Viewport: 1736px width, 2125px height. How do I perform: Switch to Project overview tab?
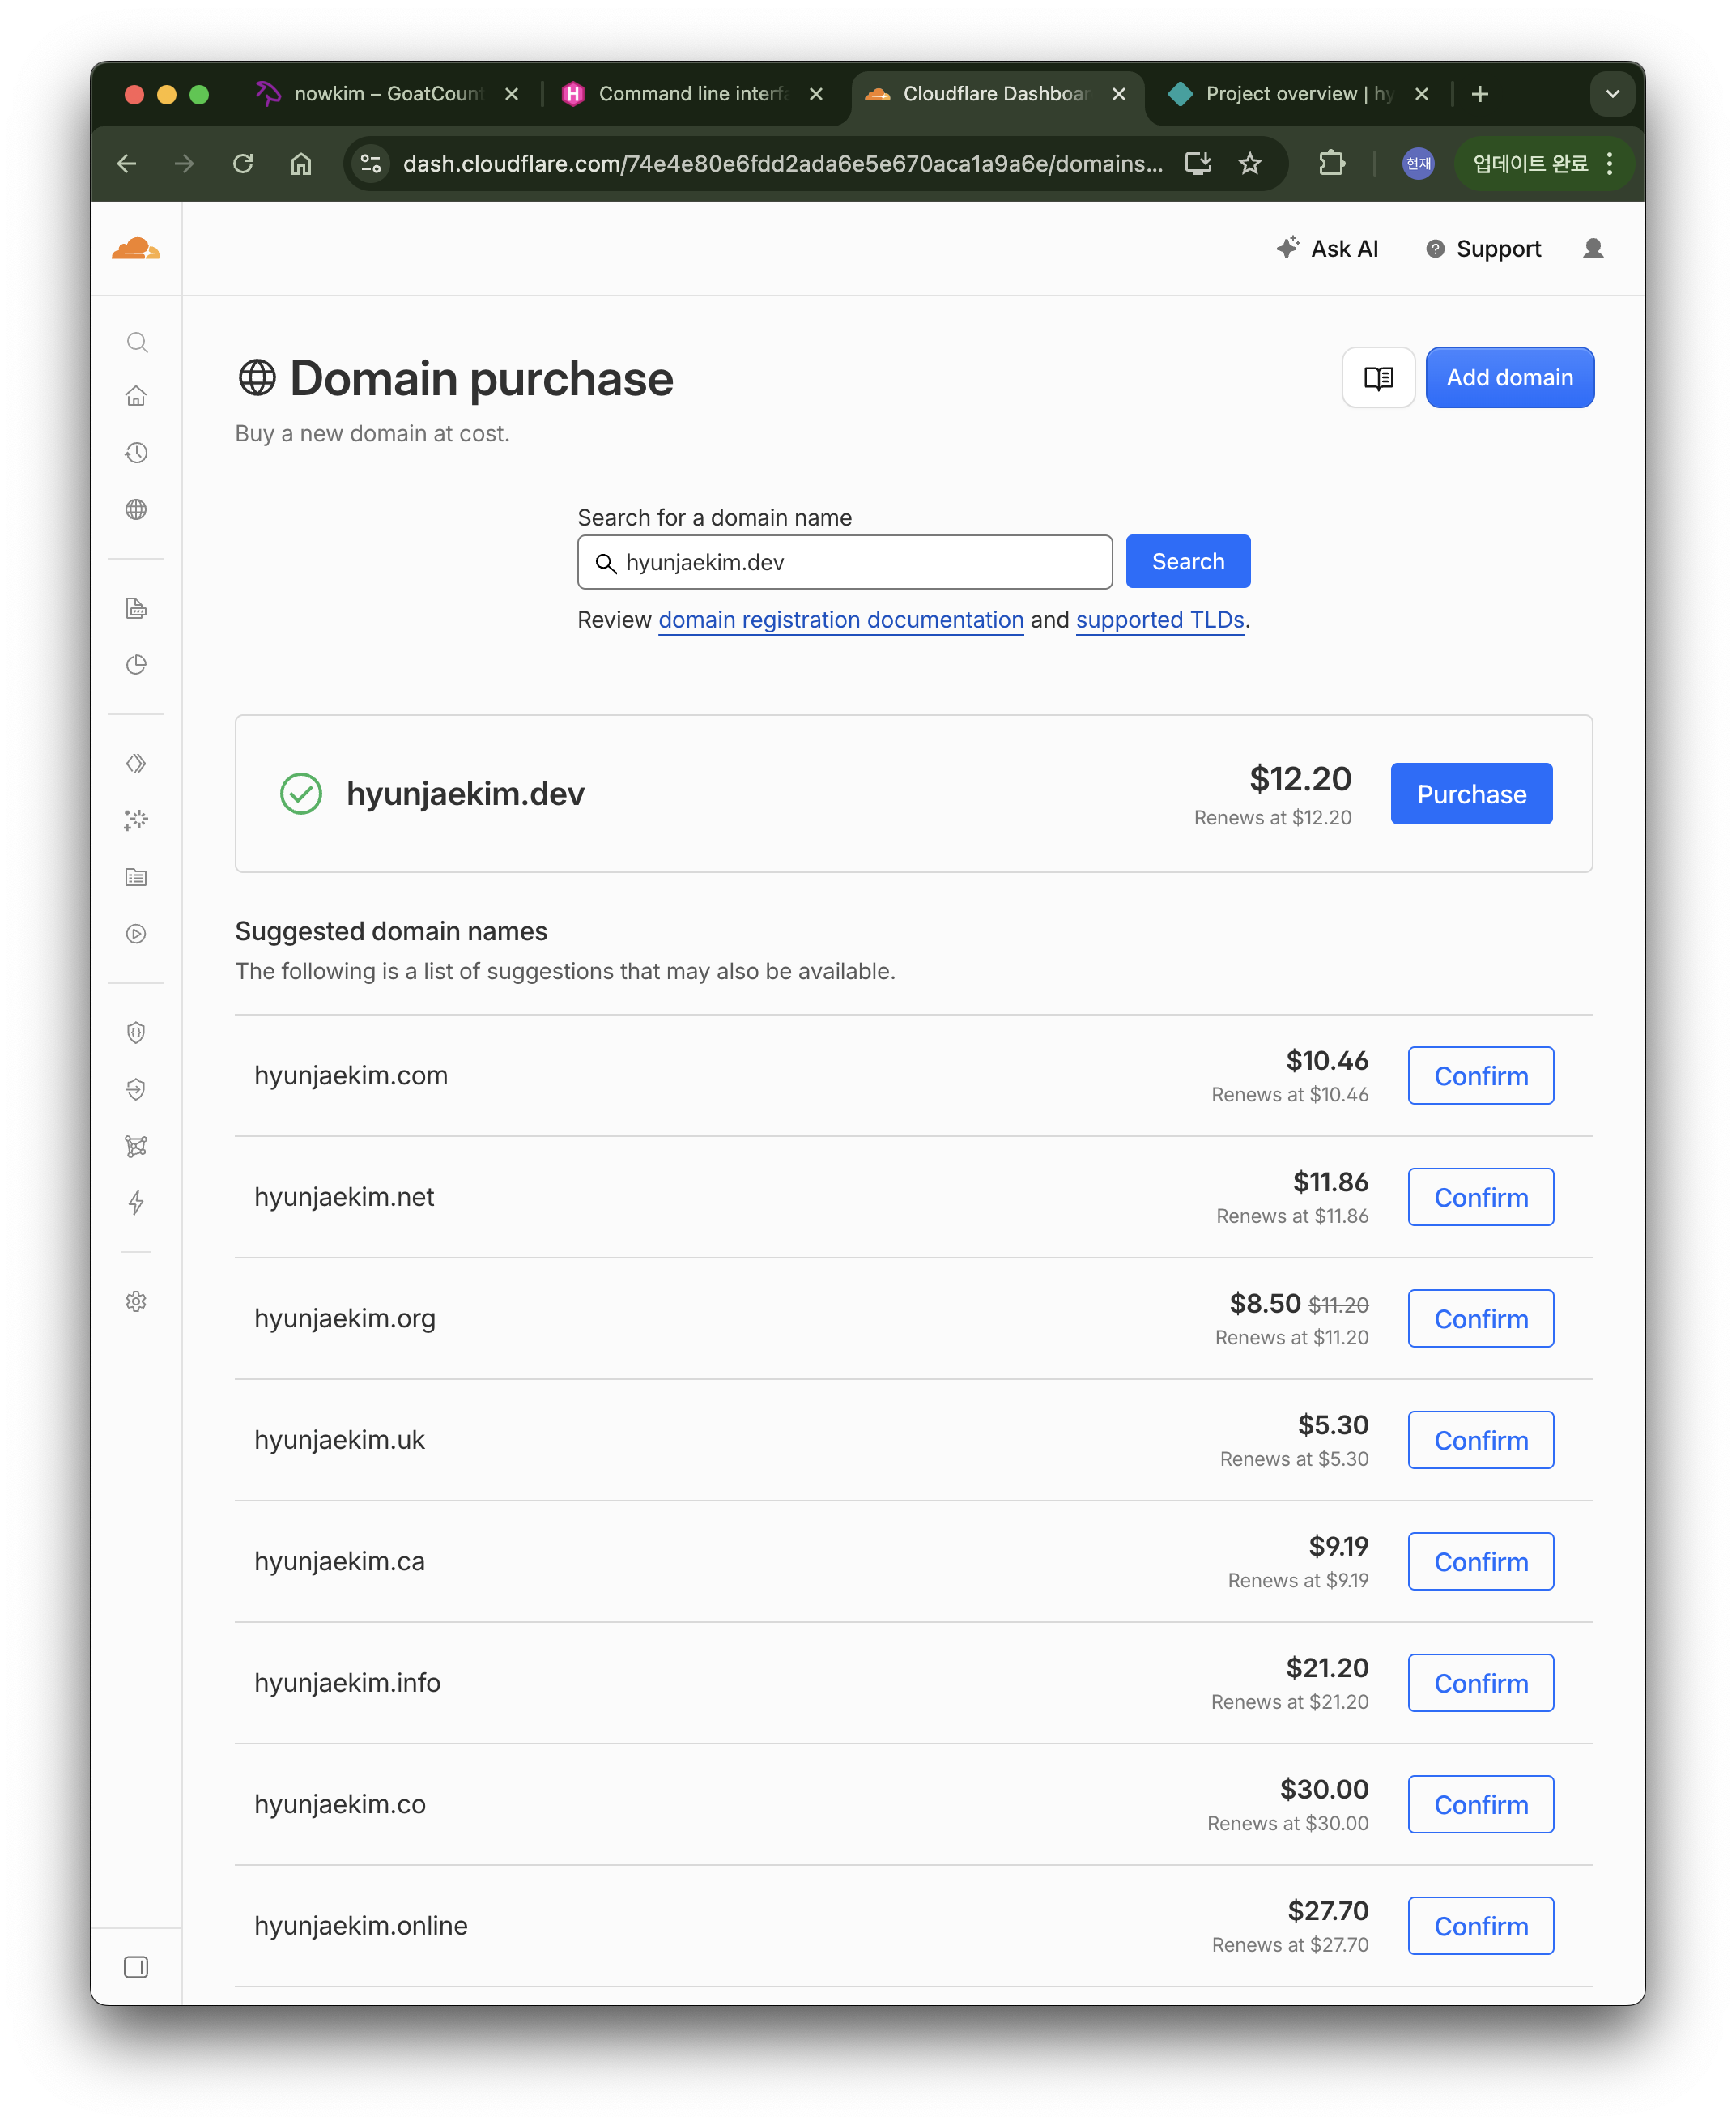pos(1298,94)
